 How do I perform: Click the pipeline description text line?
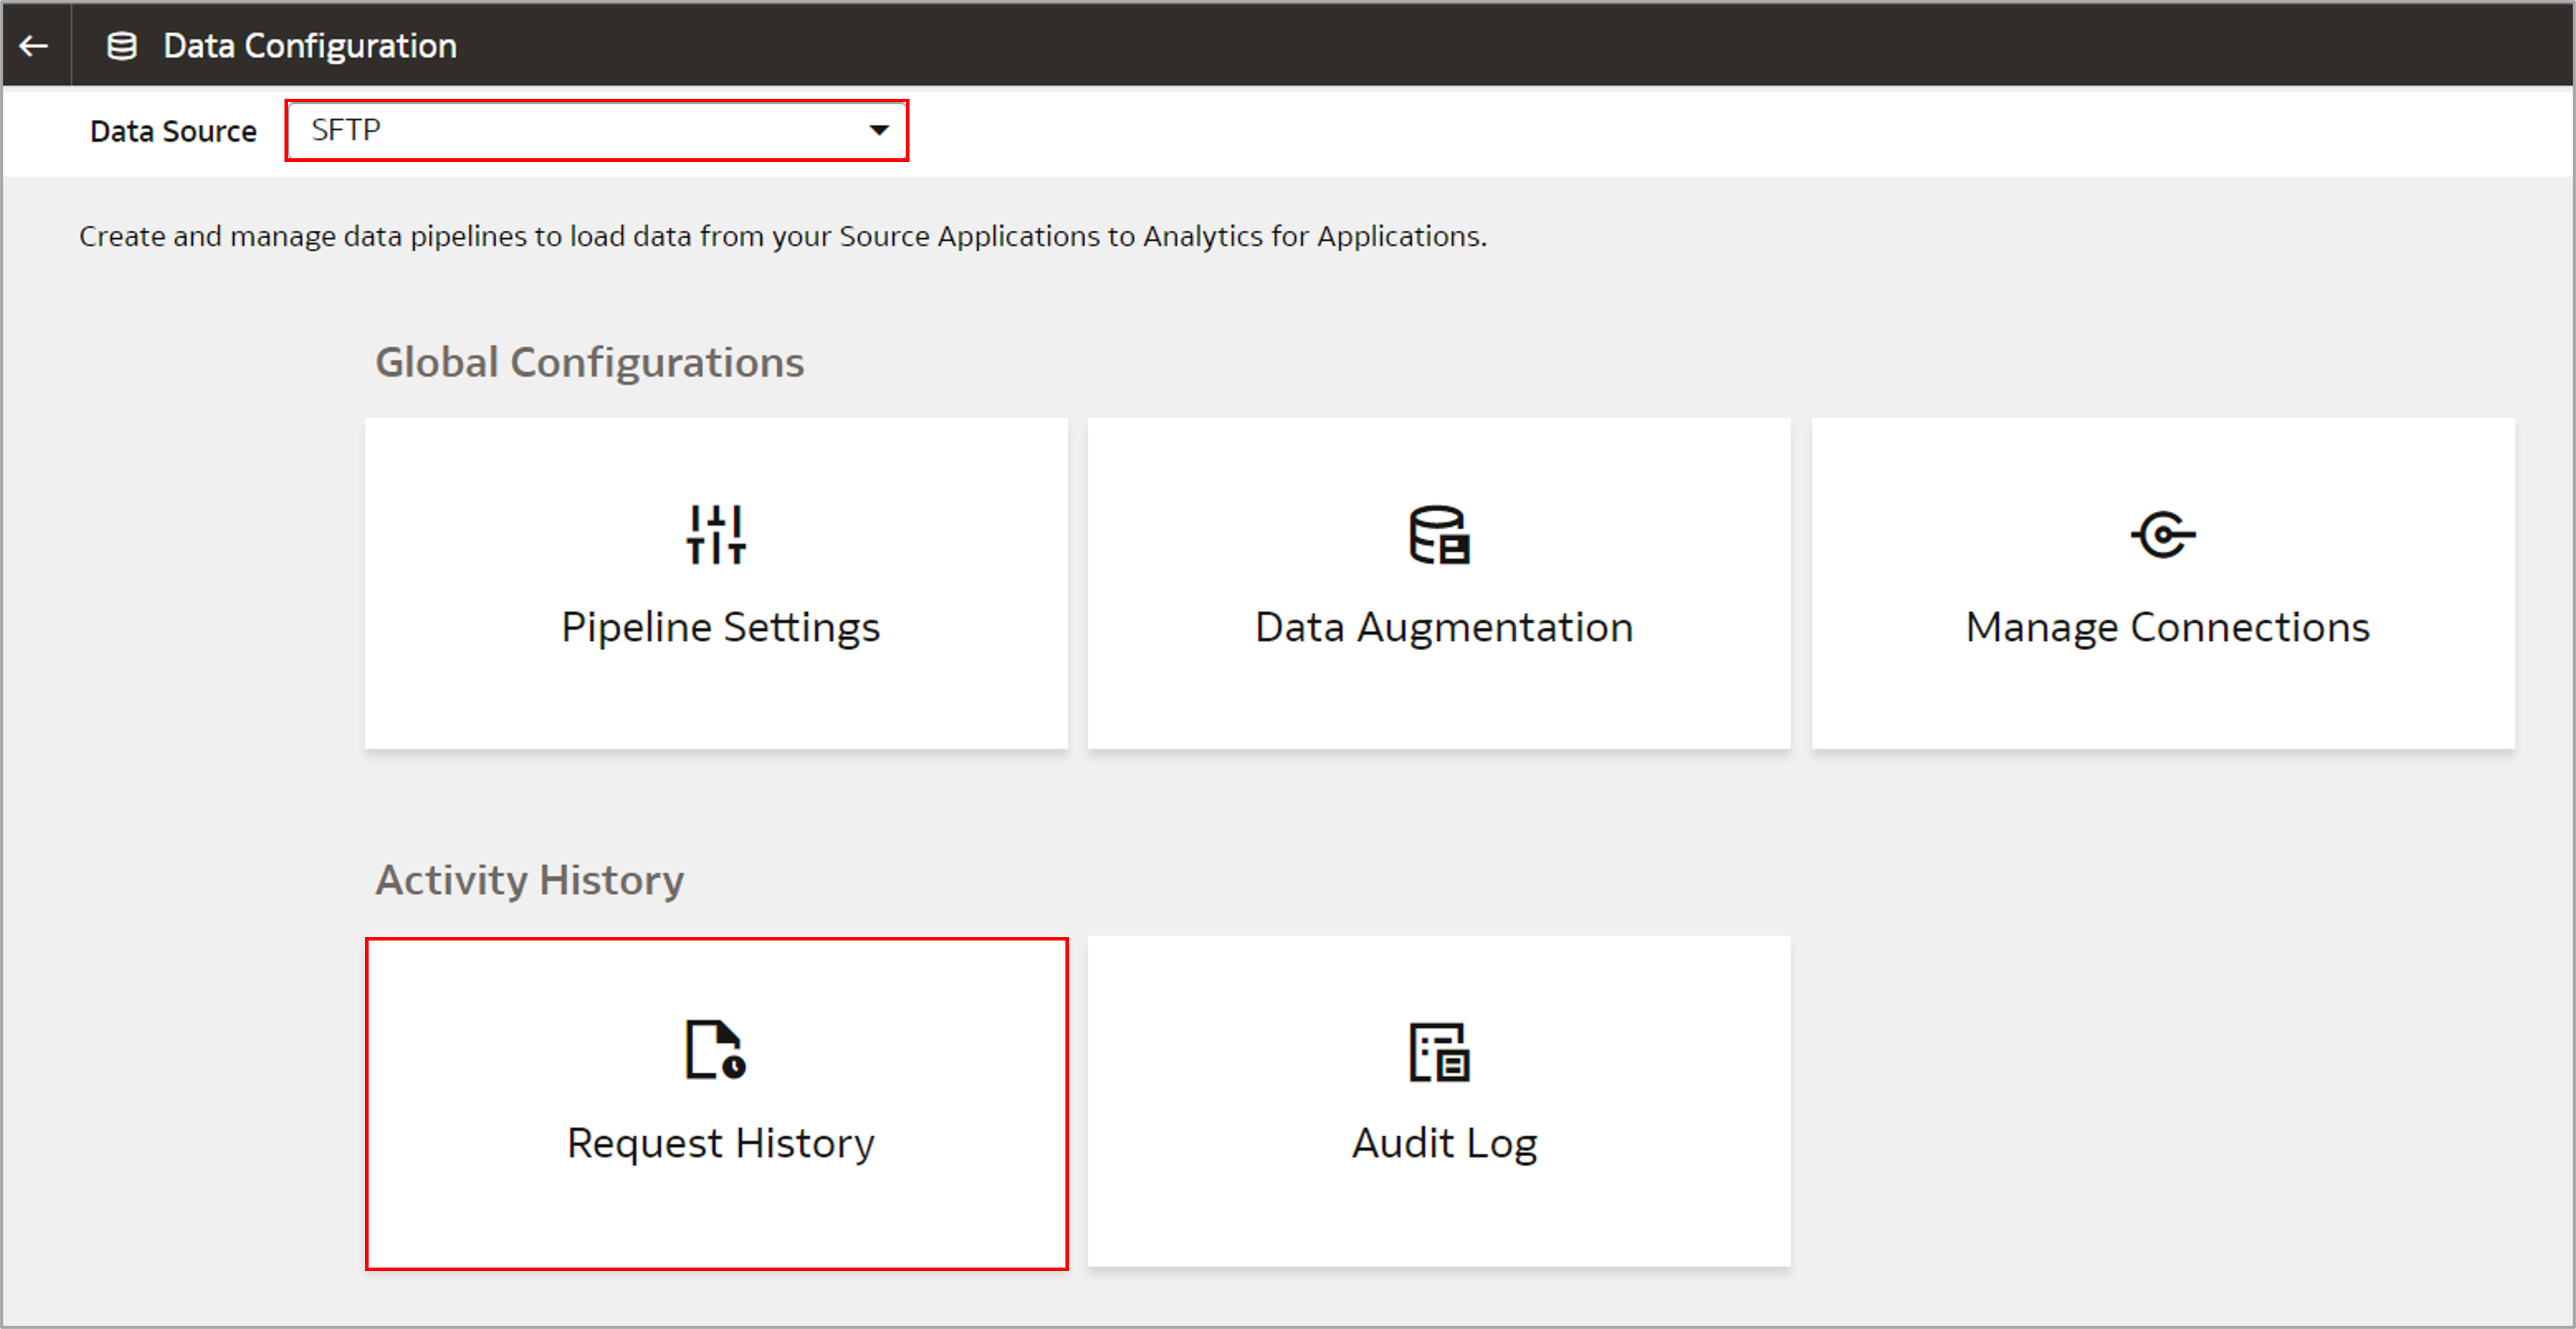tap(782, 236)
